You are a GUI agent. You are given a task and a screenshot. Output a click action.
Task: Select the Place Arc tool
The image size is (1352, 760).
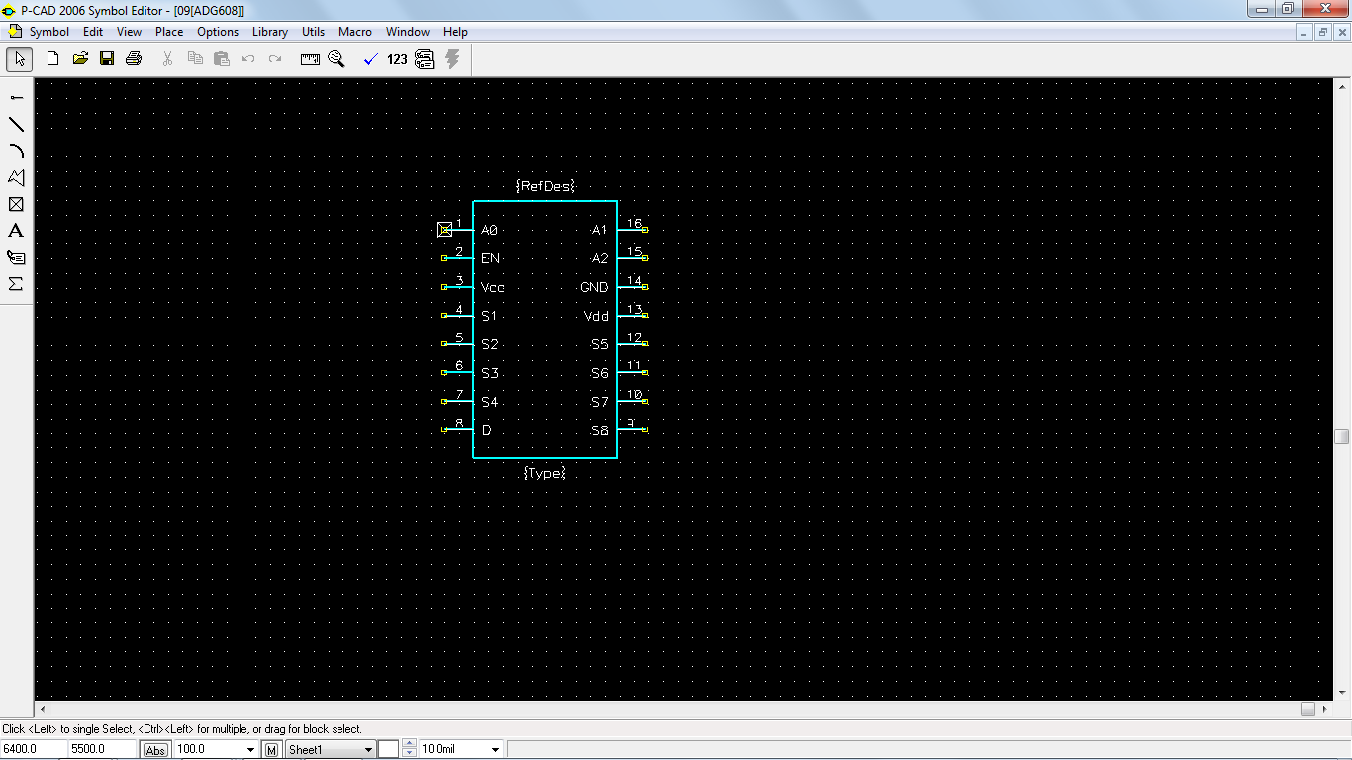point(16,151)
